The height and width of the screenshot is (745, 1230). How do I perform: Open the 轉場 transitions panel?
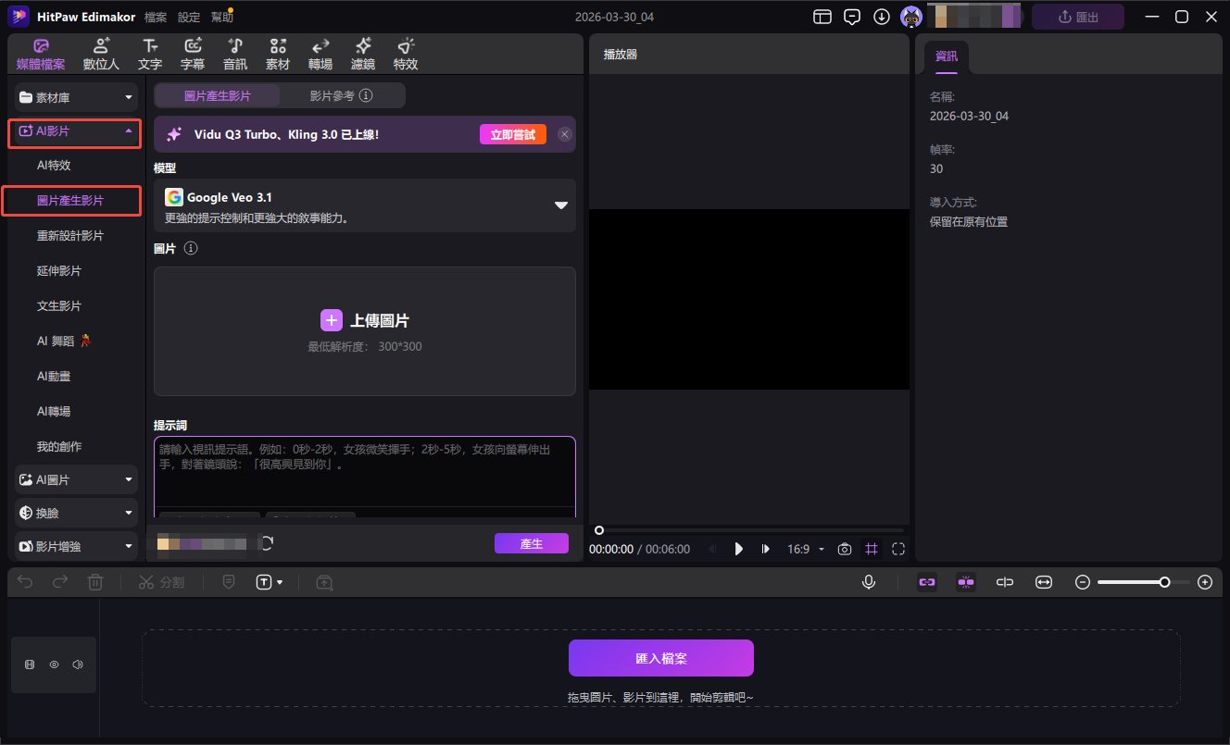(x=320, y=53)
